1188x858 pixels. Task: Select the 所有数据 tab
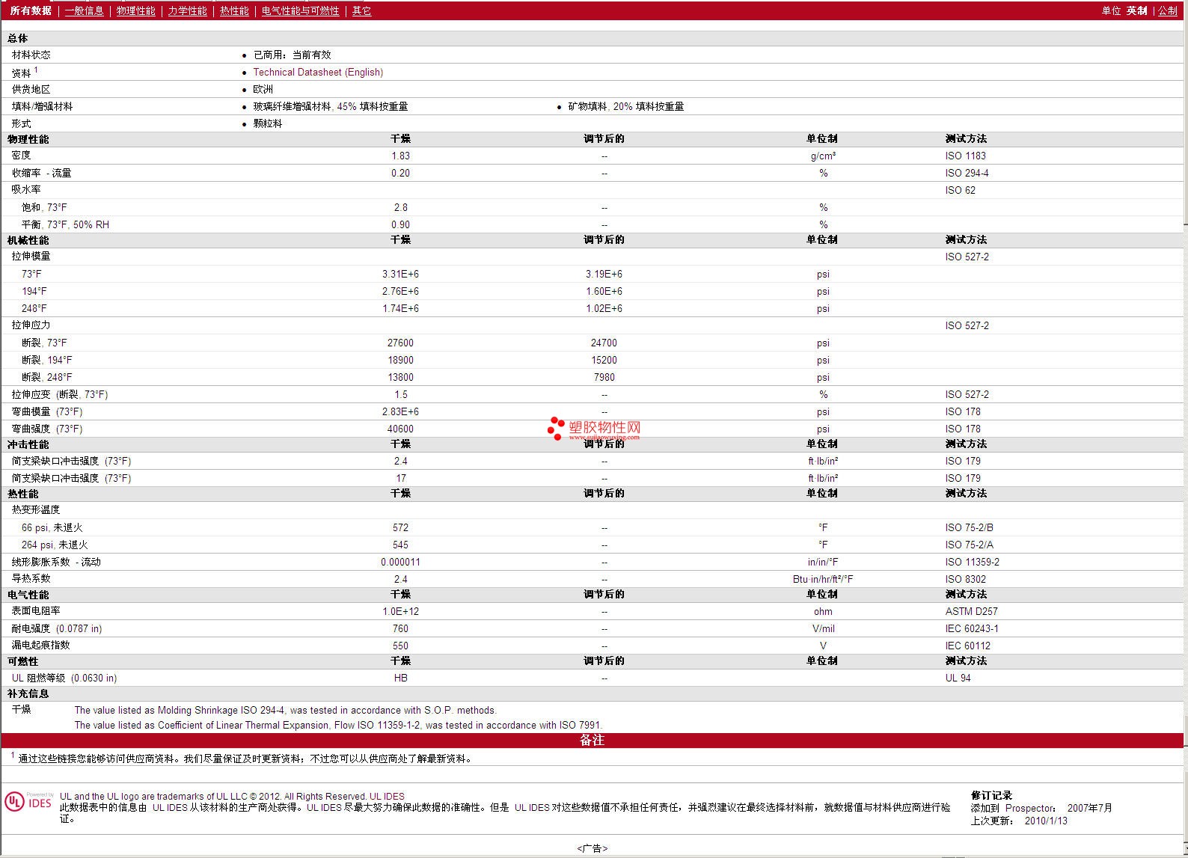point(31,10)
